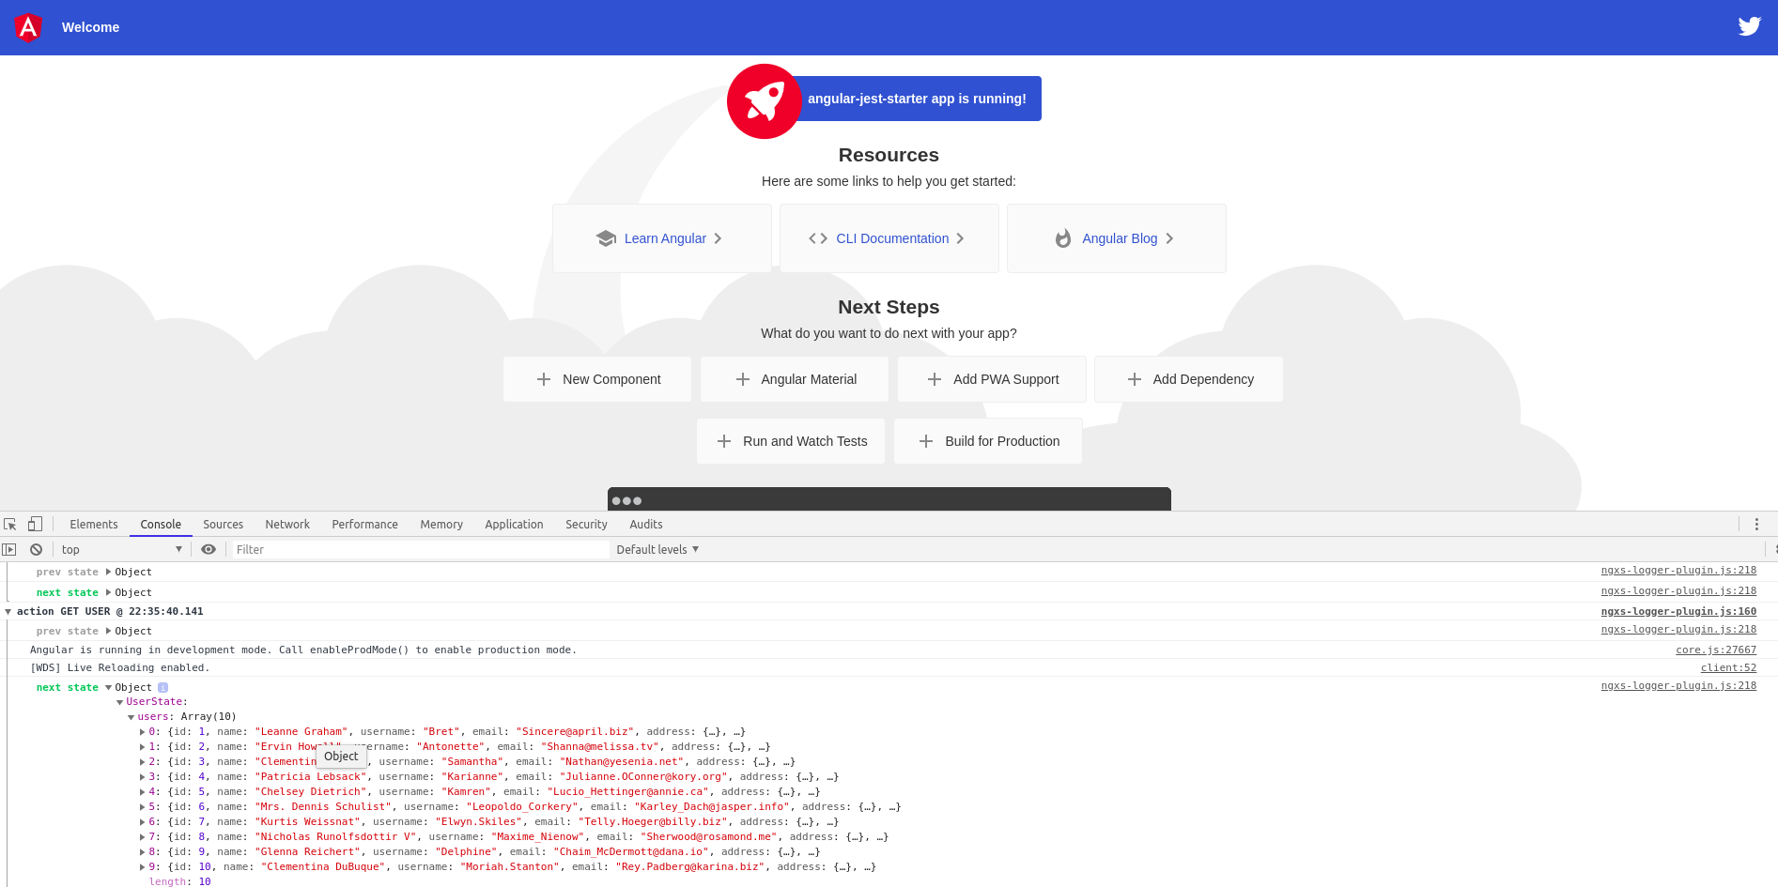
Task: Open the top JavaScript context dropdown
Action: [121, 549]
